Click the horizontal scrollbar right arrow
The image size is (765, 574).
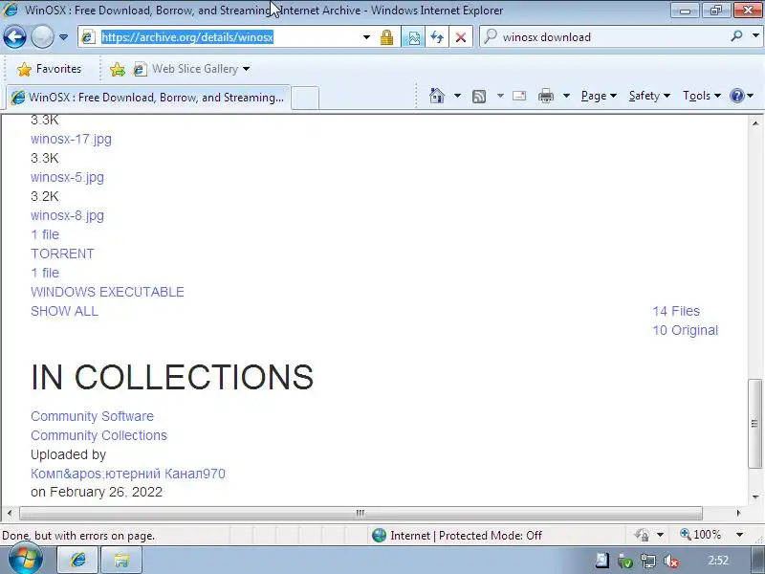point(738,513)
